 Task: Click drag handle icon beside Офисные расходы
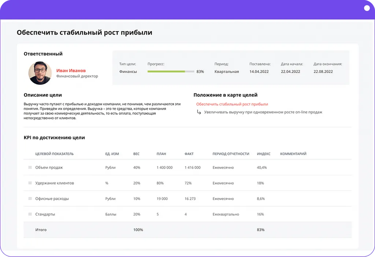(30, 199)
